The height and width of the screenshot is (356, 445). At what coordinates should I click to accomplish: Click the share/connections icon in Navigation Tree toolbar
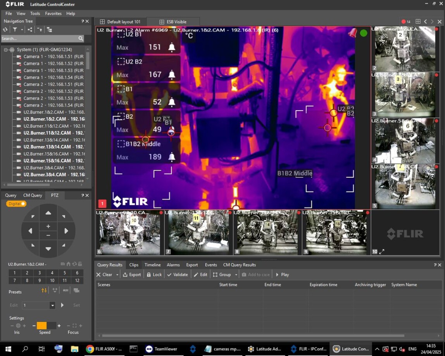point(30,29)
